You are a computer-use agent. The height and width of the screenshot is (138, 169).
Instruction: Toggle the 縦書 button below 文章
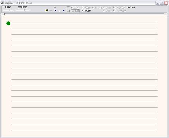pyautogui.click(x=75, y=11)
